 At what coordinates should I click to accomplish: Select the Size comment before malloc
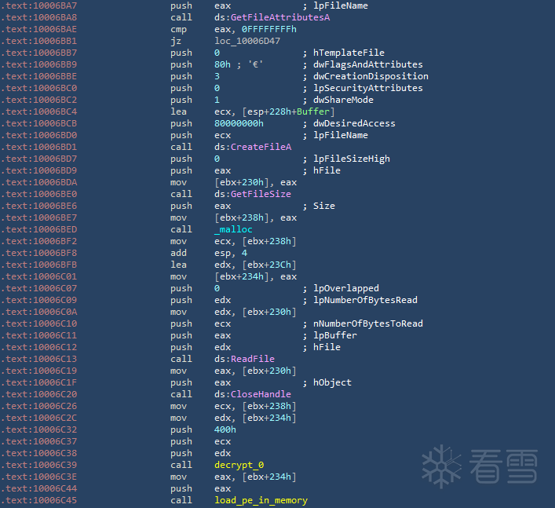pos(324,206)
